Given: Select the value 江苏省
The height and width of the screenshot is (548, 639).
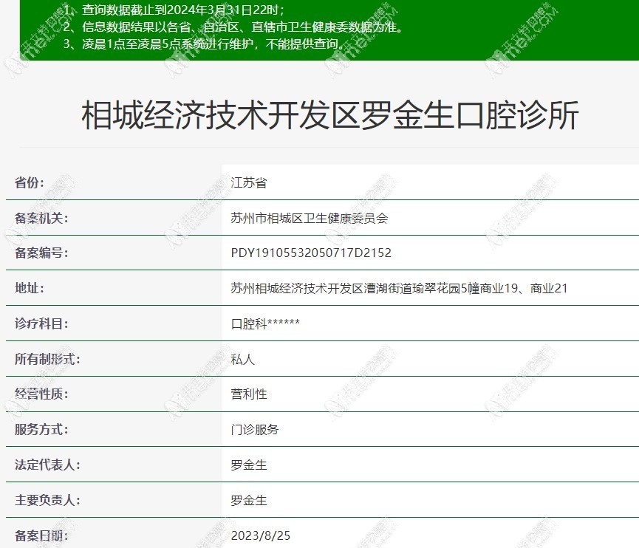Looking at the screenshot, I should (249, 182).
